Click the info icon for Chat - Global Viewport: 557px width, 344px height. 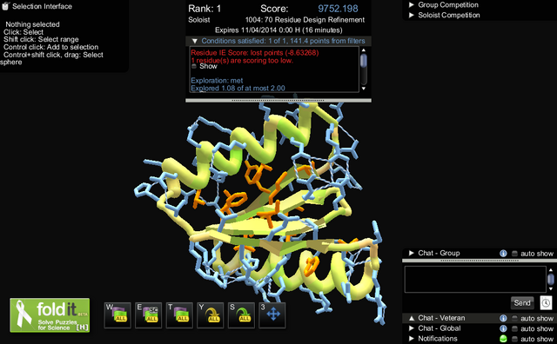(503, 328)
